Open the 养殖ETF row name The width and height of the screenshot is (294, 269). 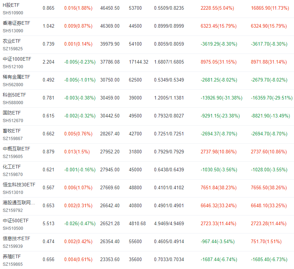coord(12,257)
